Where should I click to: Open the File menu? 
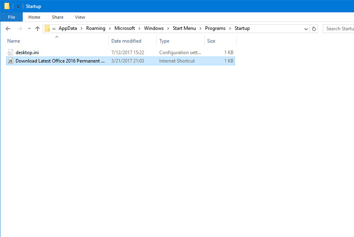pos(12,17)
